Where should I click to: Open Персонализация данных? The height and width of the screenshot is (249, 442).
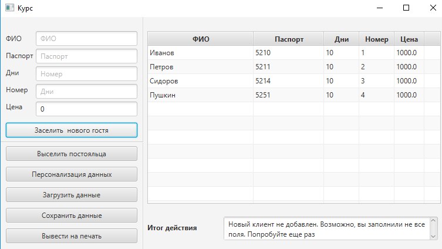coord(72,174)
